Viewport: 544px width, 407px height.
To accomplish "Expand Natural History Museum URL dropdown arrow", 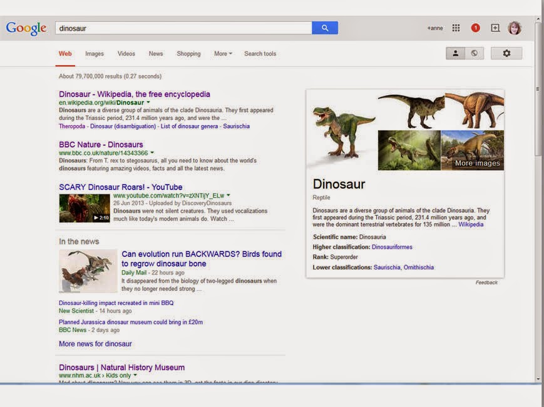I will click(135, 376).
